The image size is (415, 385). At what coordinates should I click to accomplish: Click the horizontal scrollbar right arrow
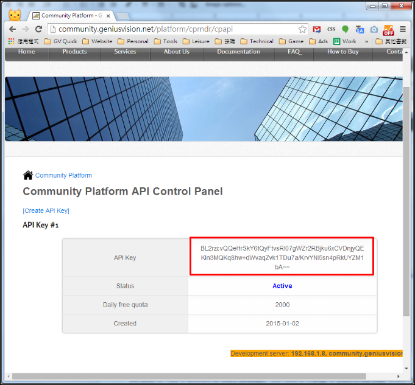click(399, 376)
